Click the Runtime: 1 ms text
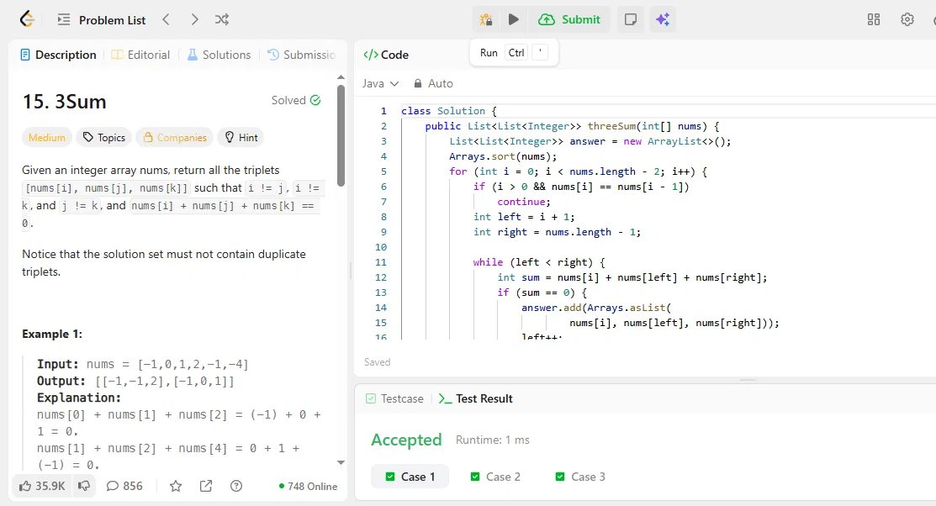Viewport: 936px width, 506px height. [x=493, y=440]
